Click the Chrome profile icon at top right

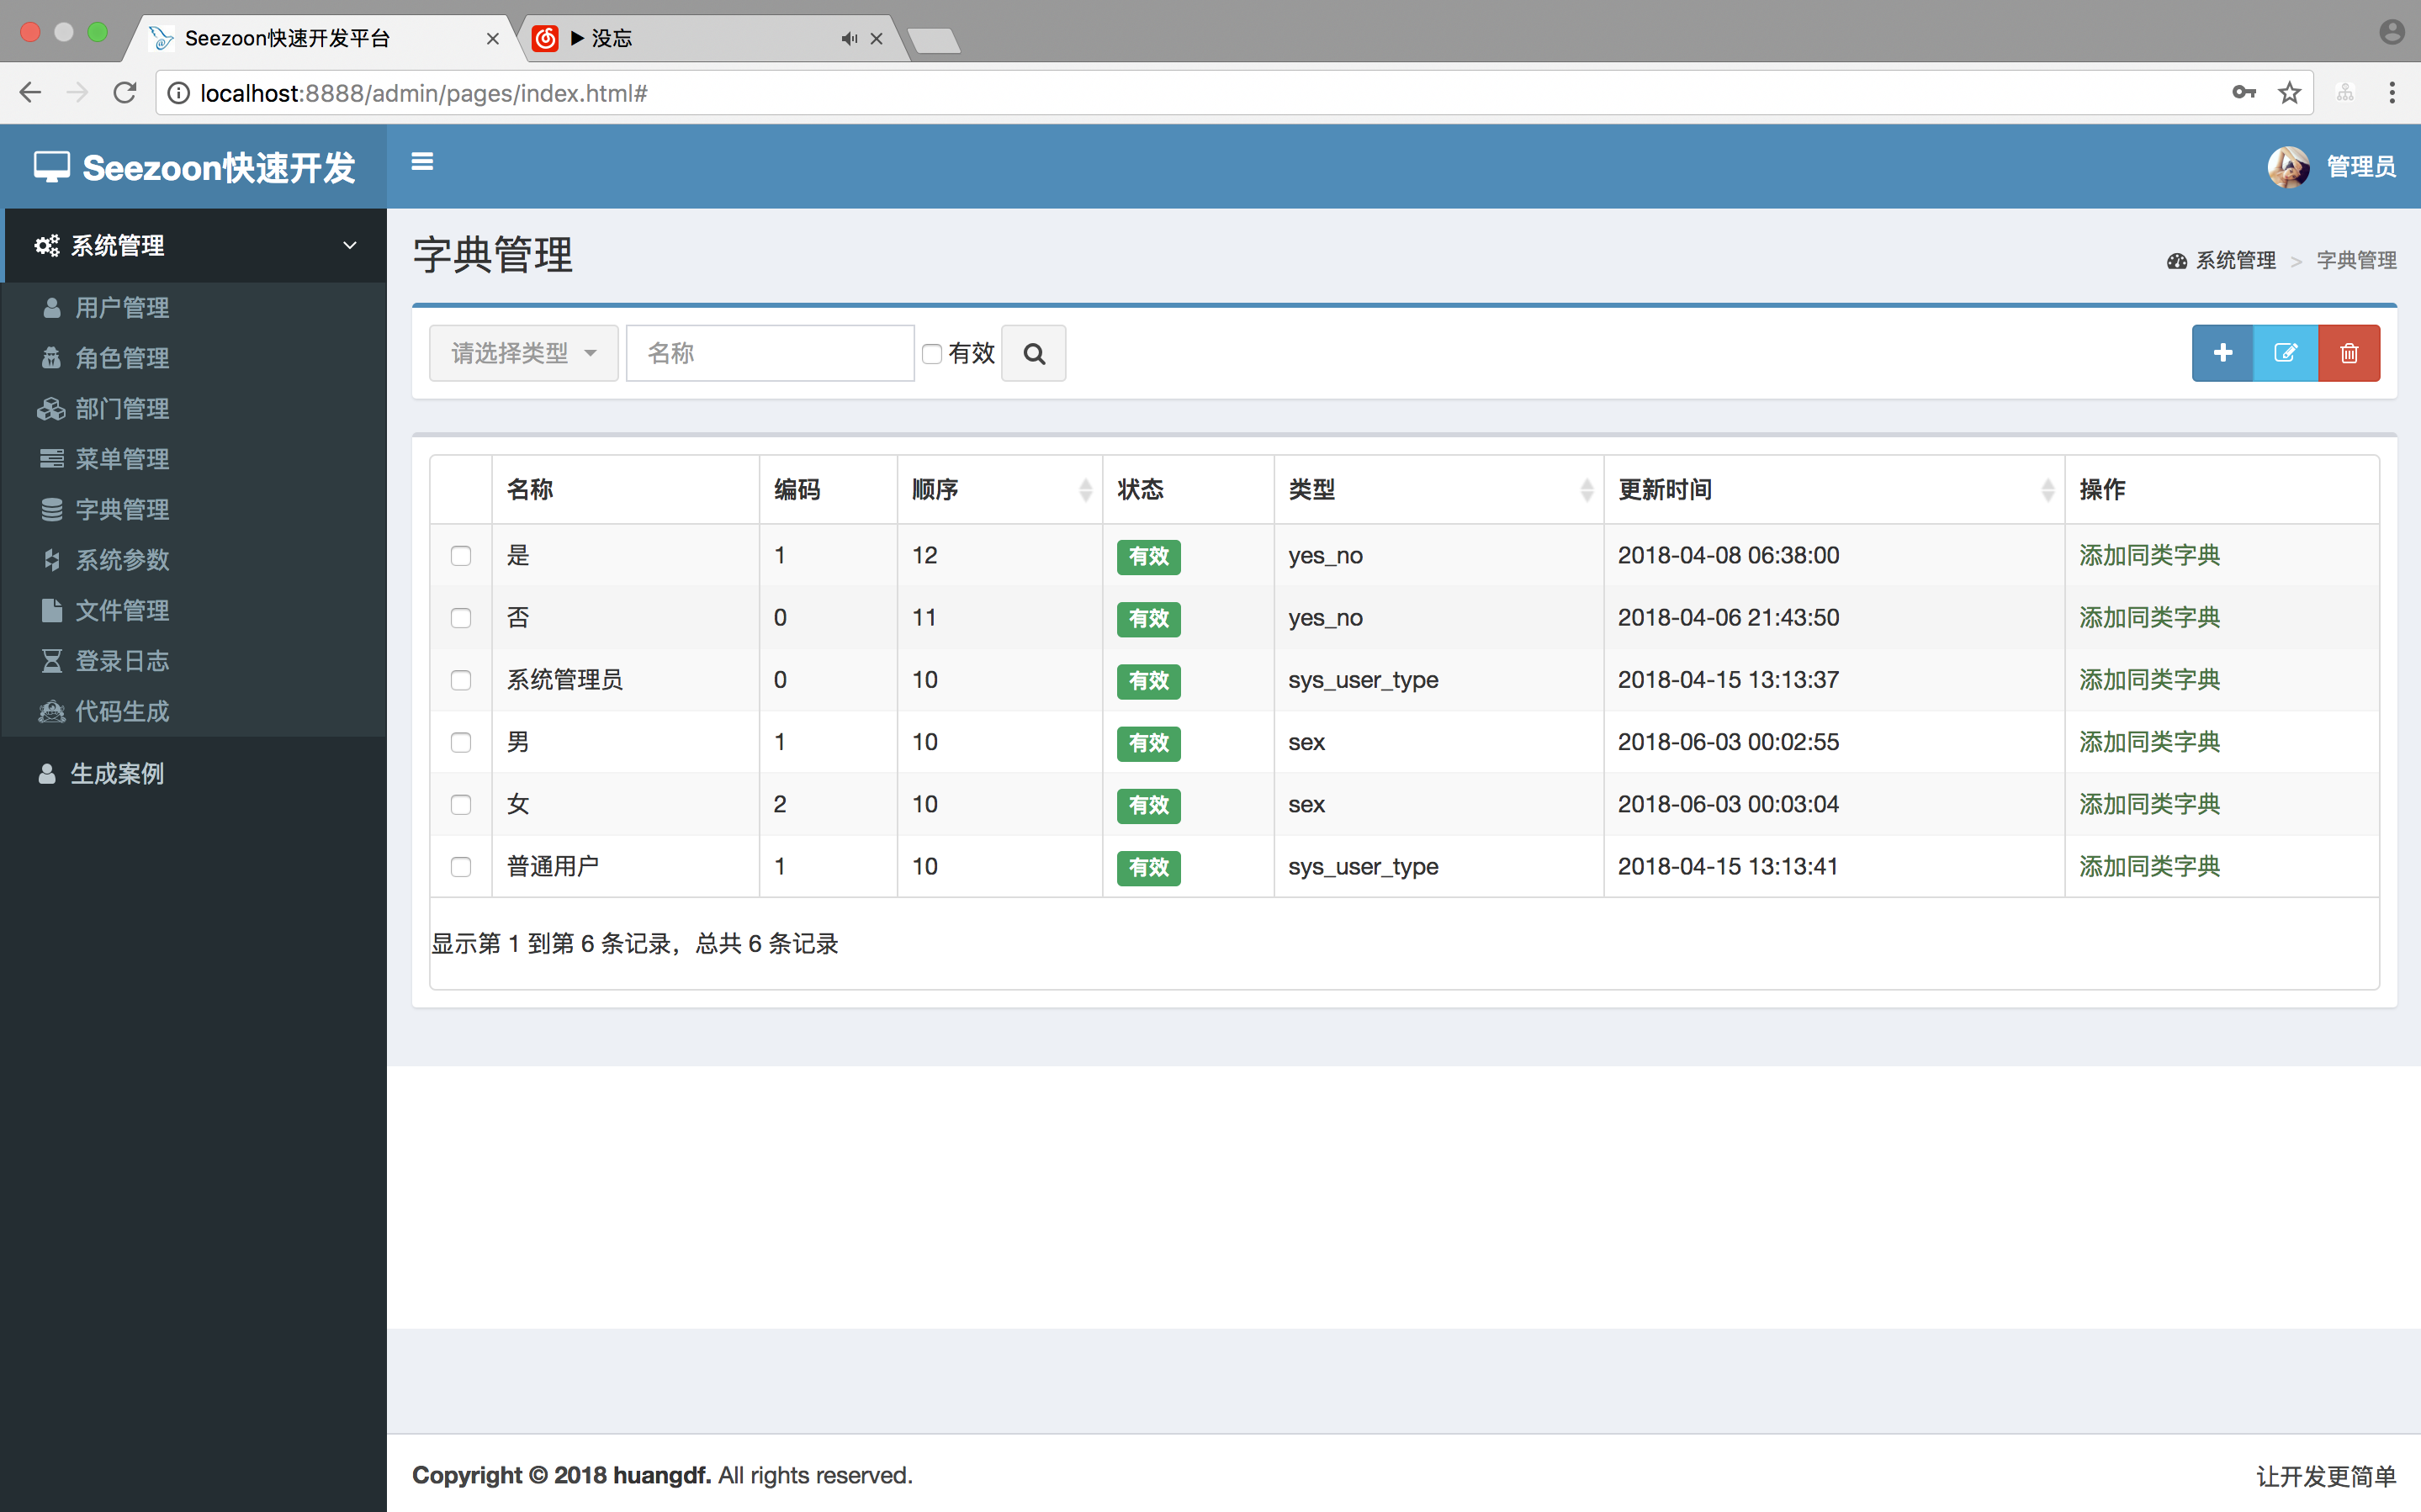coord(2391,32)
